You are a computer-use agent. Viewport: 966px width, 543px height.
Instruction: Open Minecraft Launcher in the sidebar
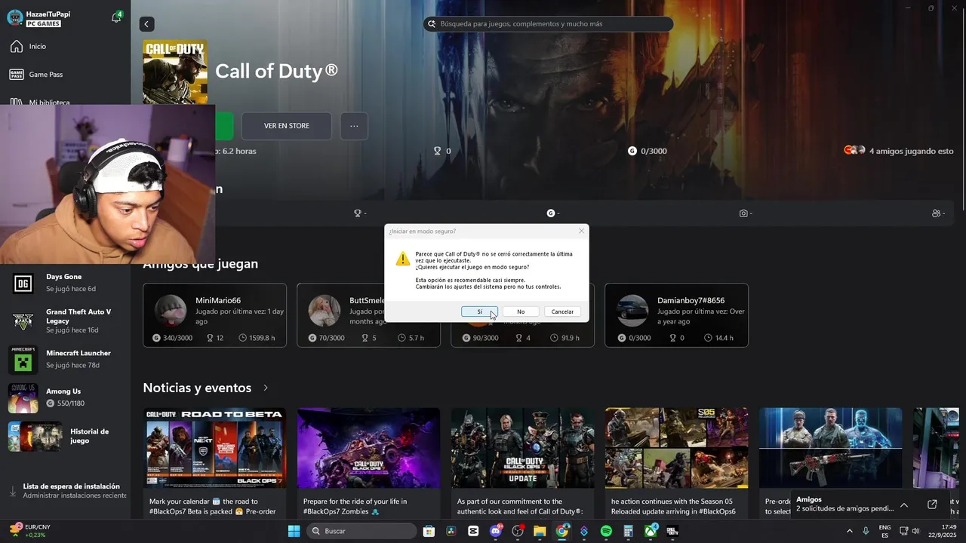pyautogui.click(x=66, y=359)
